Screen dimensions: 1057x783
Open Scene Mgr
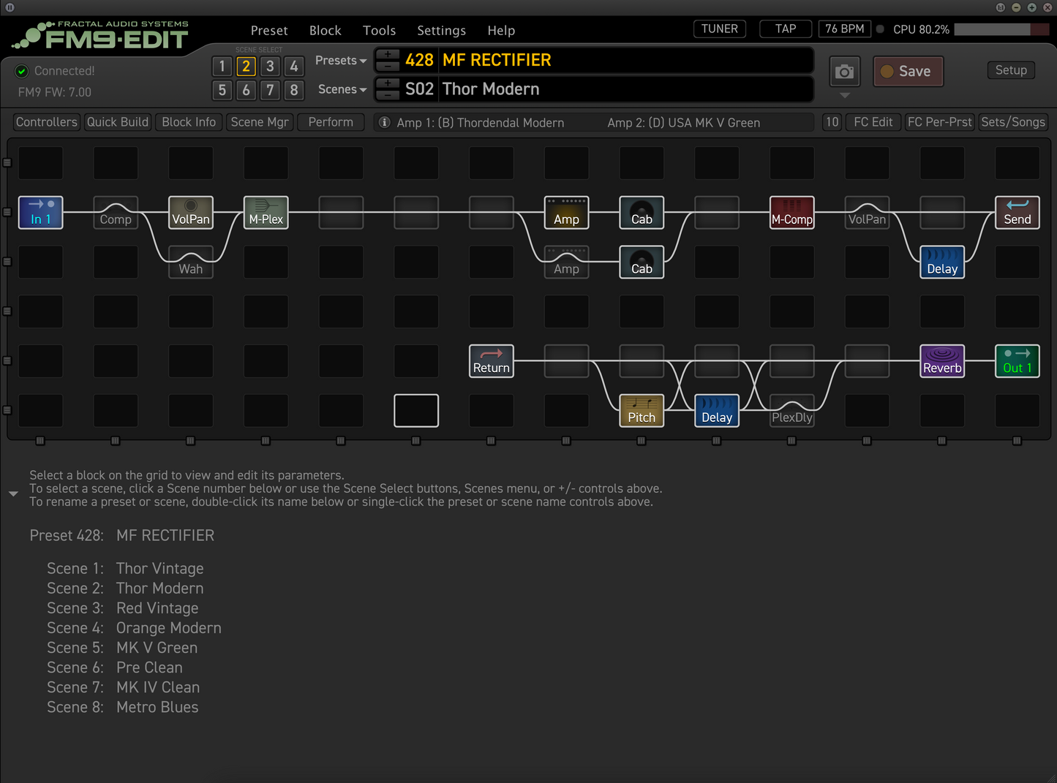click(260, 122)
